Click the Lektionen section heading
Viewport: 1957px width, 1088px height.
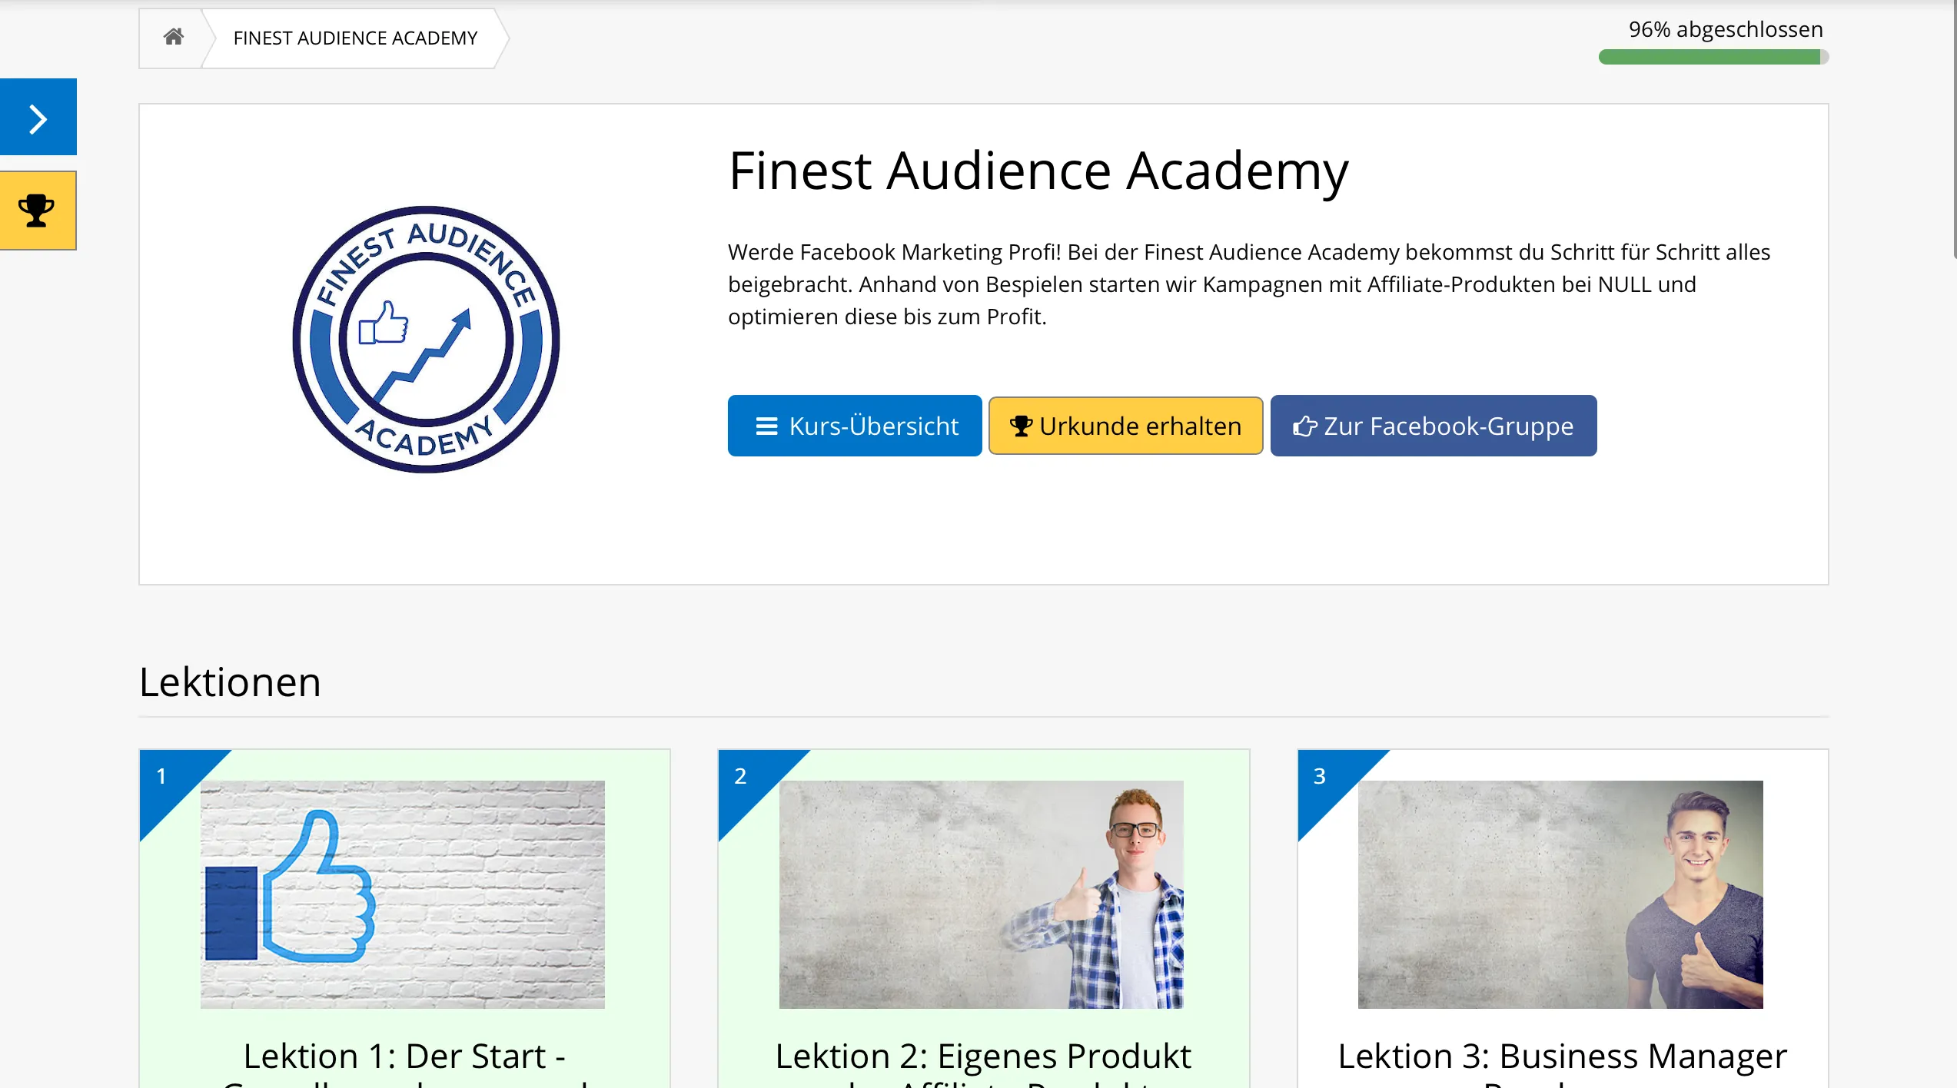(x=230, y=682)
